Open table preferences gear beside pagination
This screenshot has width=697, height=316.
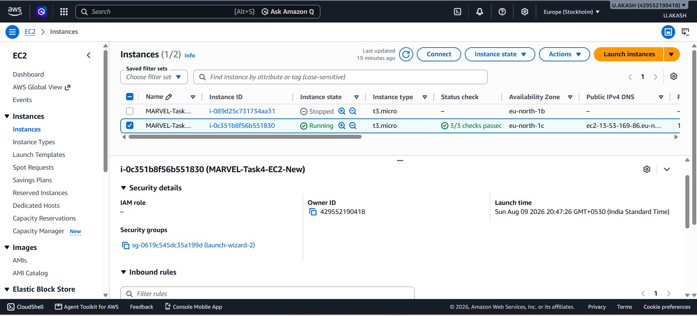coord(673,77)
